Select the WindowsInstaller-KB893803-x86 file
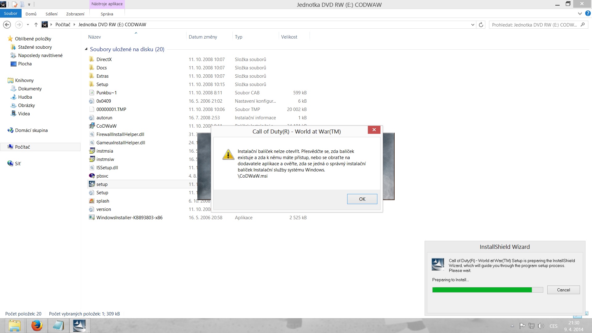This screenshot has width=592, height=333. pos(129,217)
